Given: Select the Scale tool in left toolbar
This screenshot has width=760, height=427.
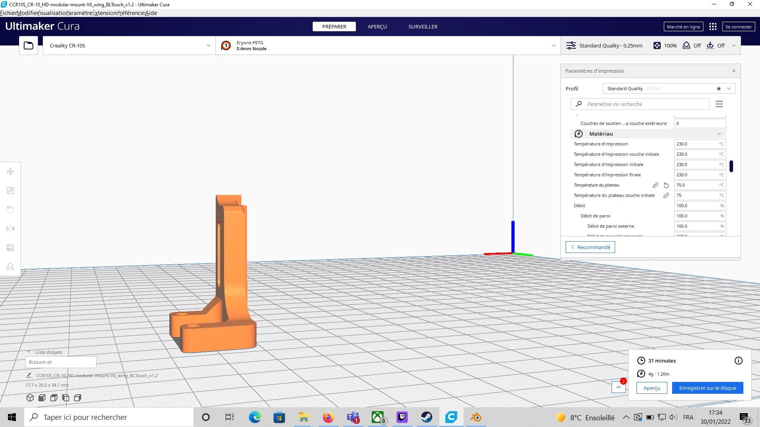Looking at the screenshot, I should click(10, 191).
